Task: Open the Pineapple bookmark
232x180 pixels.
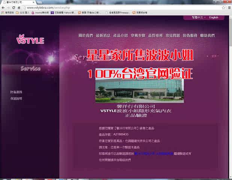Action: point(118,13)
